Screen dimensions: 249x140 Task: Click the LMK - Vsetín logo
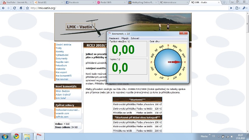(80, 27)
